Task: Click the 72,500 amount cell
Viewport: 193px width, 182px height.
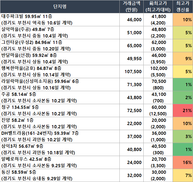Action: (132, 111)
